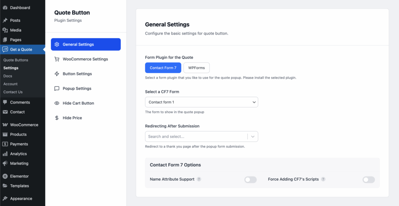Click help icon next to Force Adding CF7's Scripts
This screenshot has width=399, height=206.
323,180
